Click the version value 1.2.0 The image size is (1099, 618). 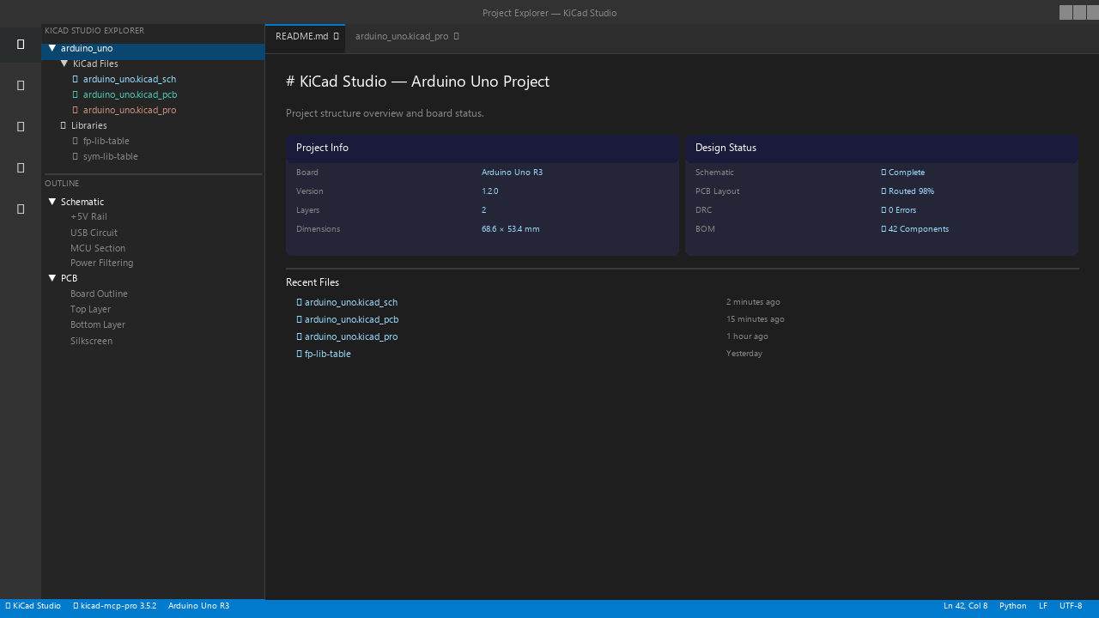point(489,191)
